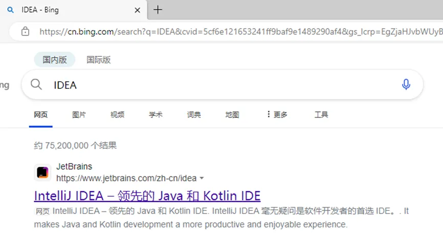
Task: Click the JetBrains site name
Action: 74,167
